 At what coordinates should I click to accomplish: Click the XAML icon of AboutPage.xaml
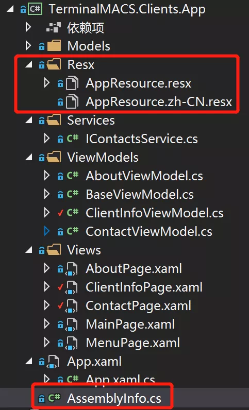(72, 269)
